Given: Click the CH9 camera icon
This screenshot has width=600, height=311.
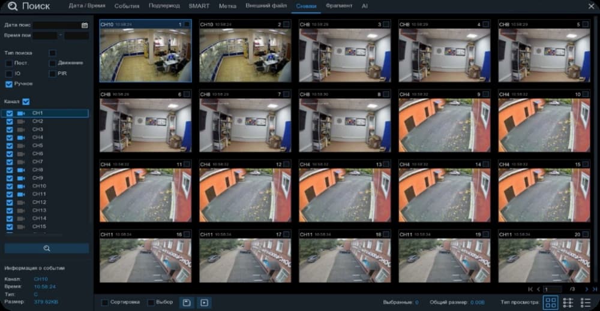Looking at the screenshot, I should pyautogui.click(x=21, y=178).
